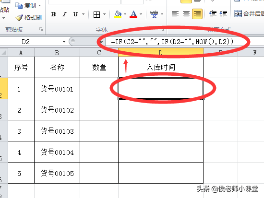Click serial number cell 2 in column A

(21, 110)
